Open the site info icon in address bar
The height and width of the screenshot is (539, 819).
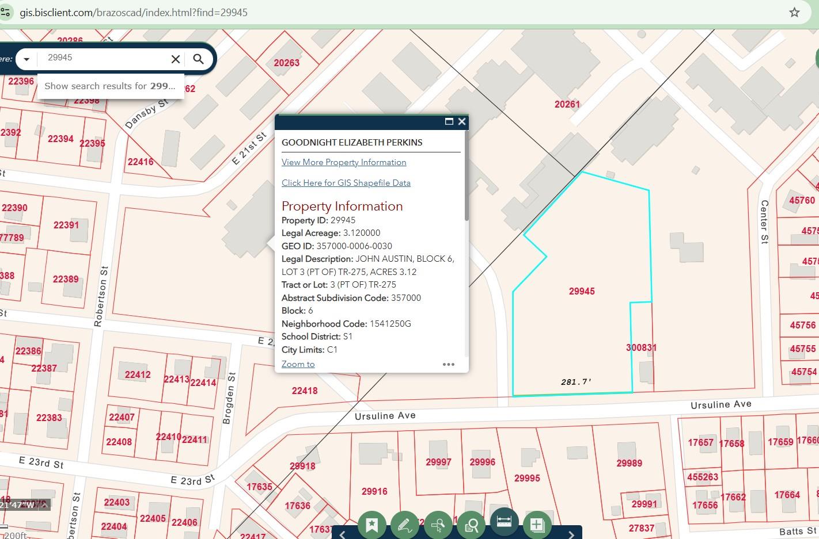click(x=6, y=12)
